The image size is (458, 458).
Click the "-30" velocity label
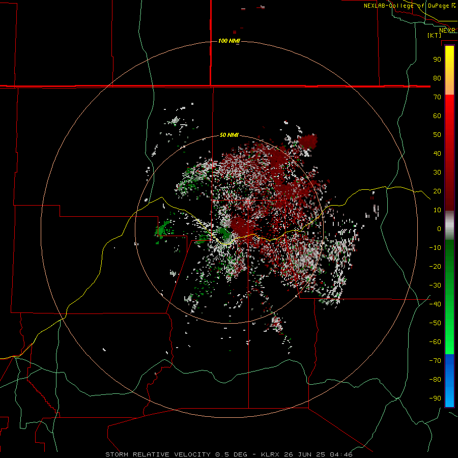435,285
